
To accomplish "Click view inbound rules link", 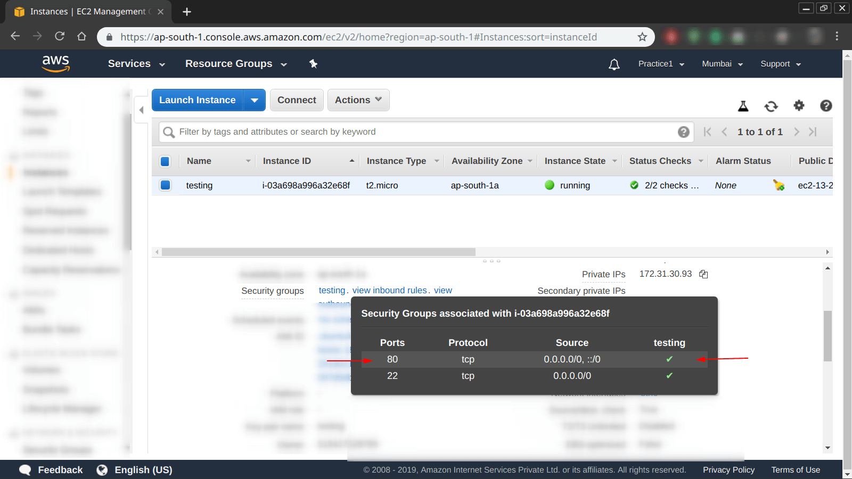I will point(390,290).
